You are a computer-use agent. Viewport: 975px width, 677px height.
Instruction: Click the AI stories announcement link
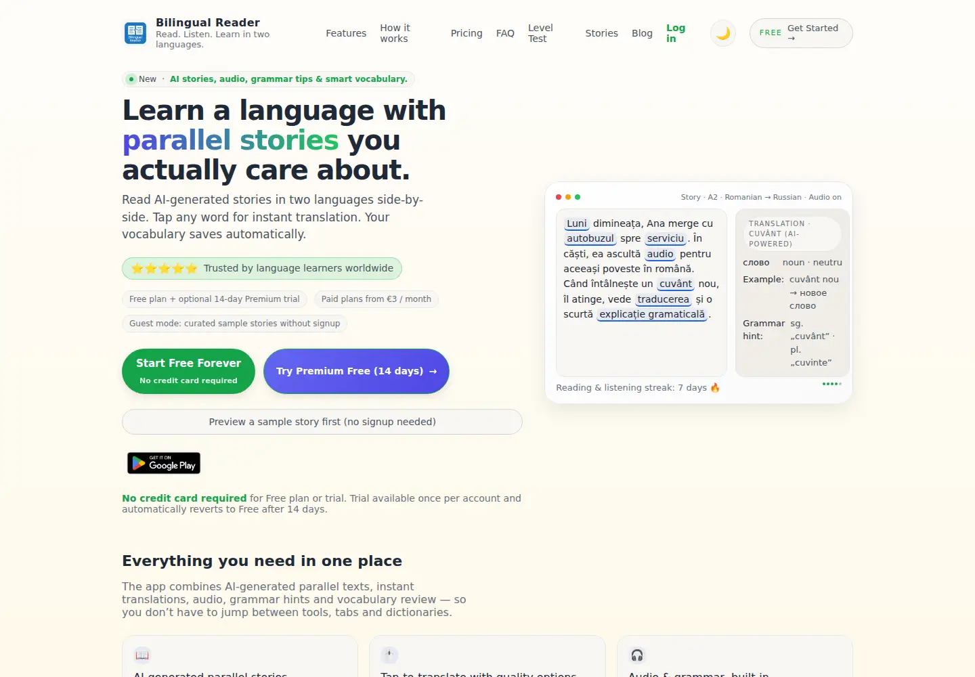288,79
